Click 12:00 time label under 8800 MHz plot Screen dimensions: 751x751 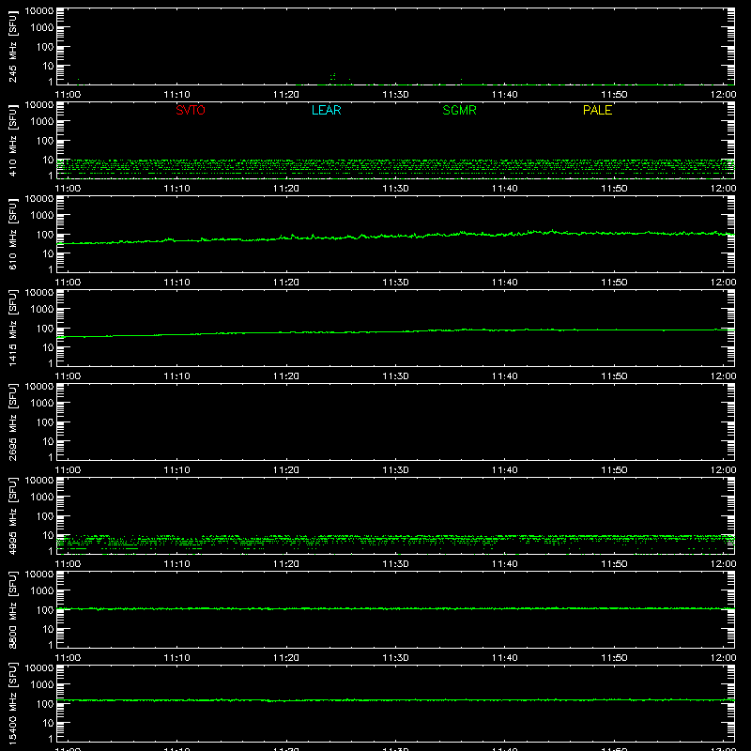coord(723,658)
